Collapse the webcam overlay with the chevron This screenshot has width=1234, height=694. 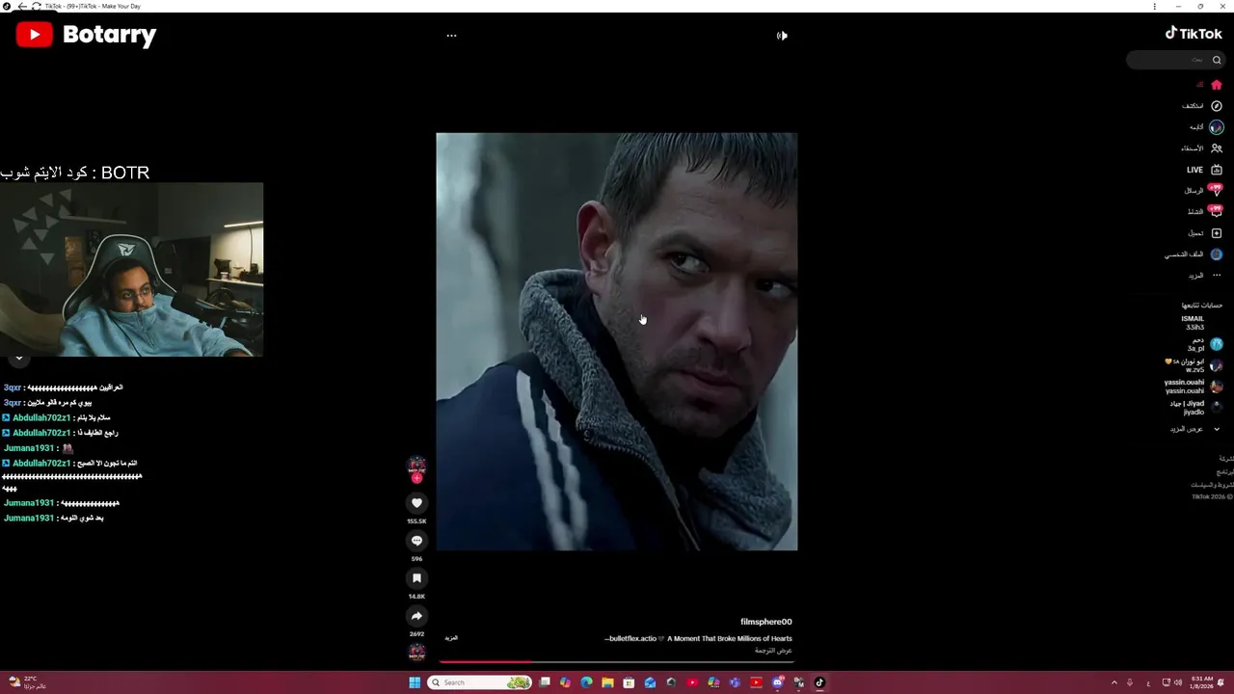pos(18,359)
